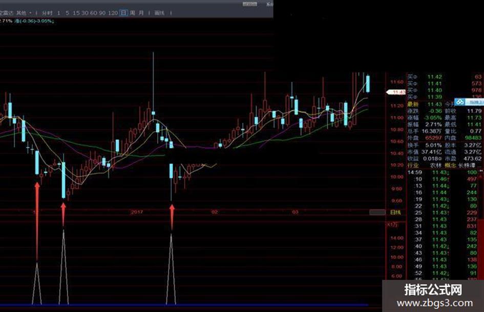Image resolution: width=484 pixels, height=312 pixels.
Task: Click the 外盘 value 65297
Action: pyautogui.click(x=433, y=138)
